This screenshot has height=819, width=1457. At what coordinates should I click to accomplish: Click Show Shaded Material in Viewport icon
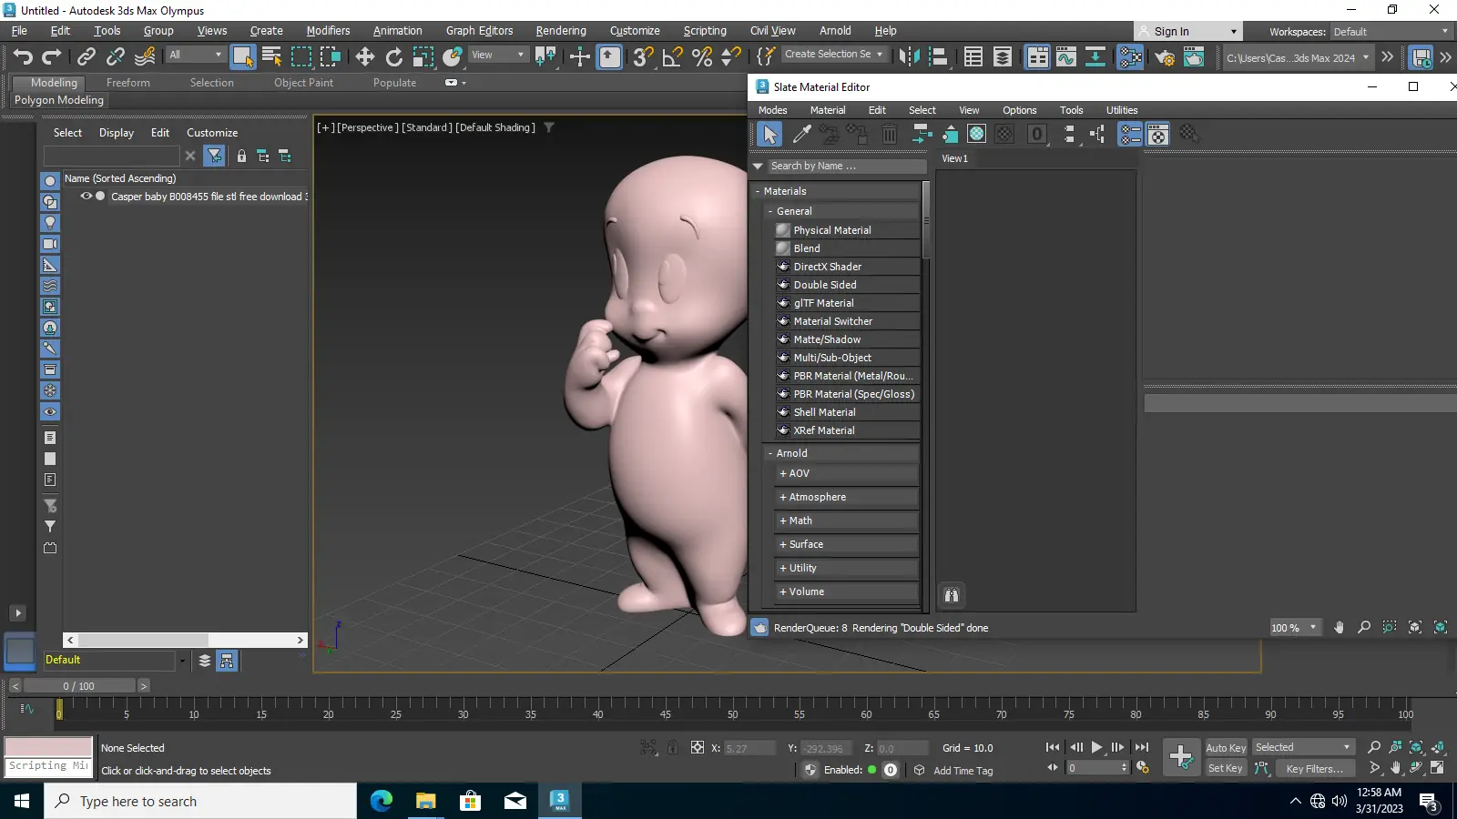point(976,135)
